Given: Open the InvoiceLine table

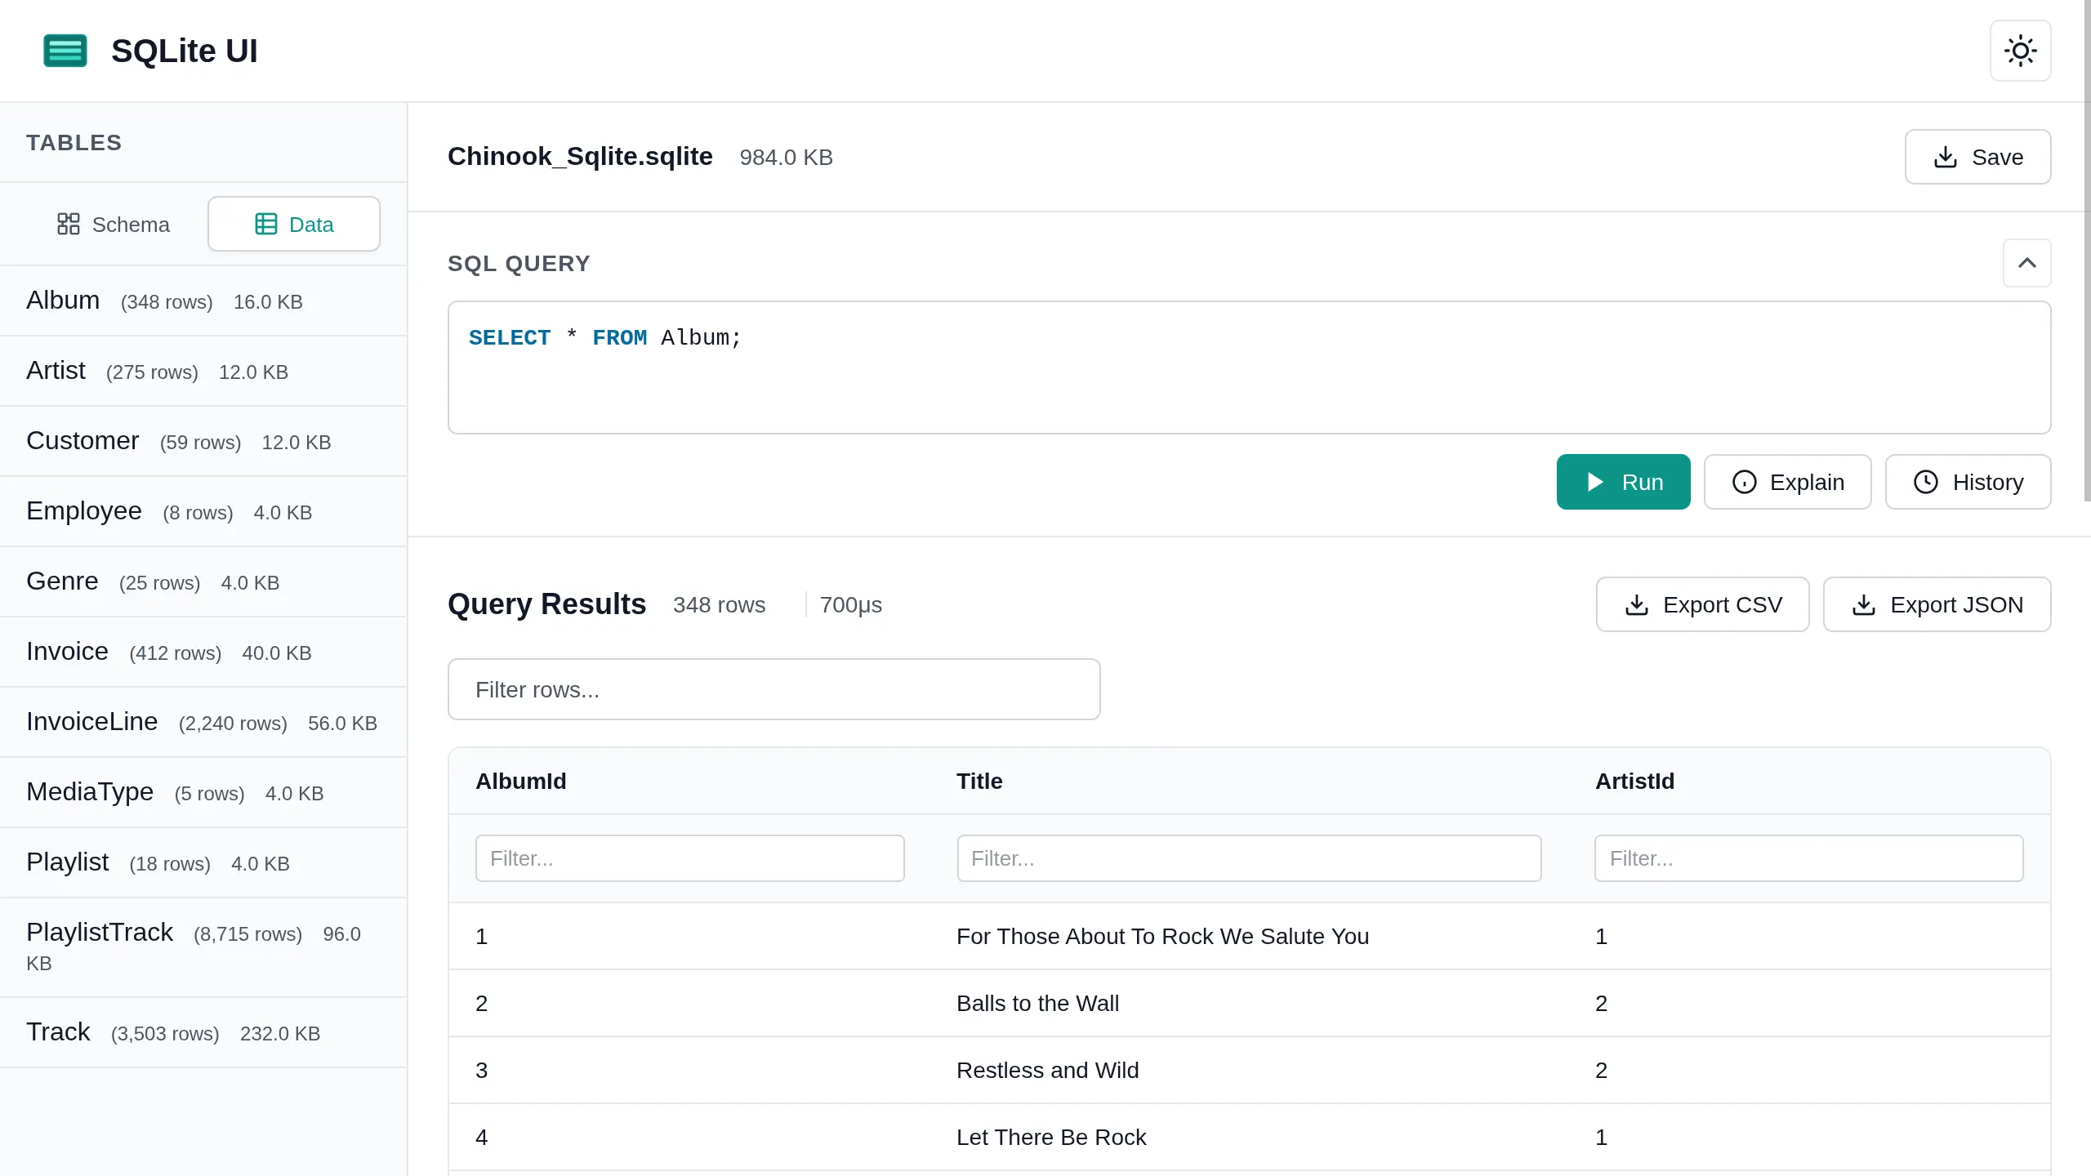Looking at the screenshot, I should [x=91, y=722].
